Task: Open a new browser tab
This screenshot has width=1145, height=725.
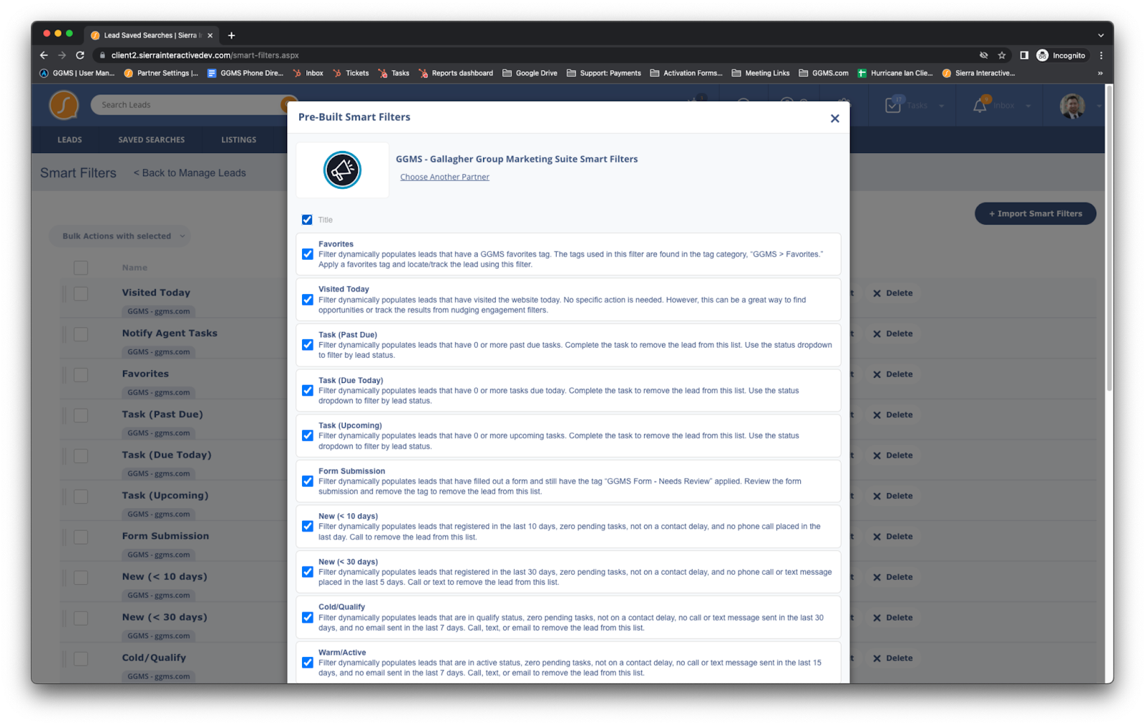Action: tap(231, 35)
